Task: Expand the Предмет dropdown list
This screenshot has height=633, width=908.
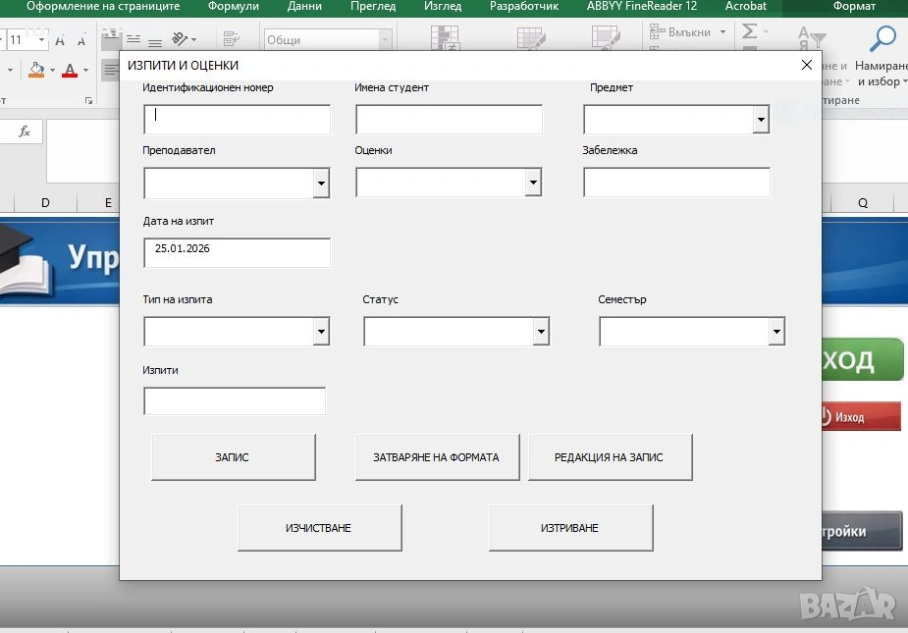Action: [x=761, y=120]
